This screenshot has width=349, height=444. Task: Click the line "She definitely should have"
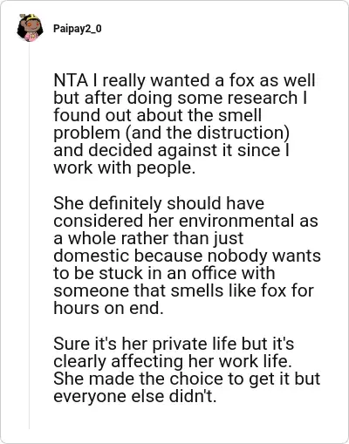point(159,203)
